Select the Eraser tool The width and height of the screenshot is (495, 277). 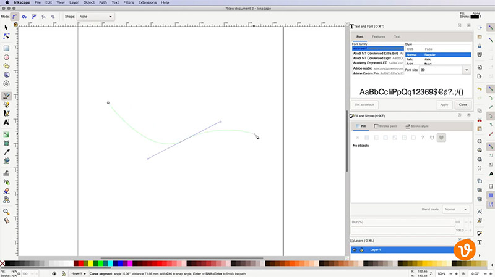pos(6,191)
